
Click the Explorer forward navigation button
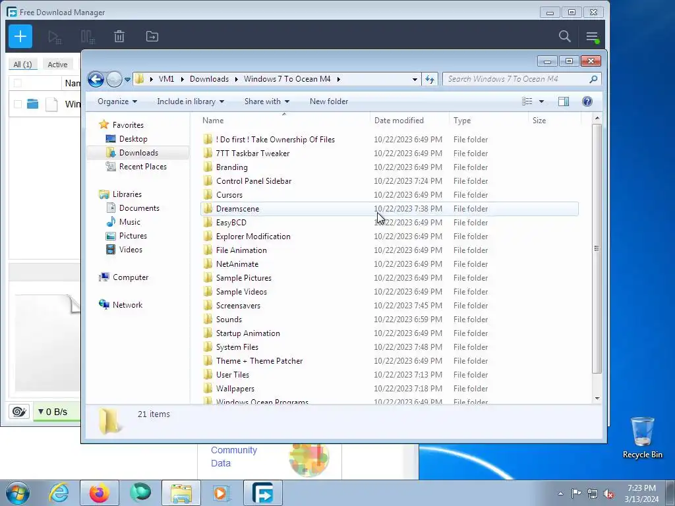(113, 79)
